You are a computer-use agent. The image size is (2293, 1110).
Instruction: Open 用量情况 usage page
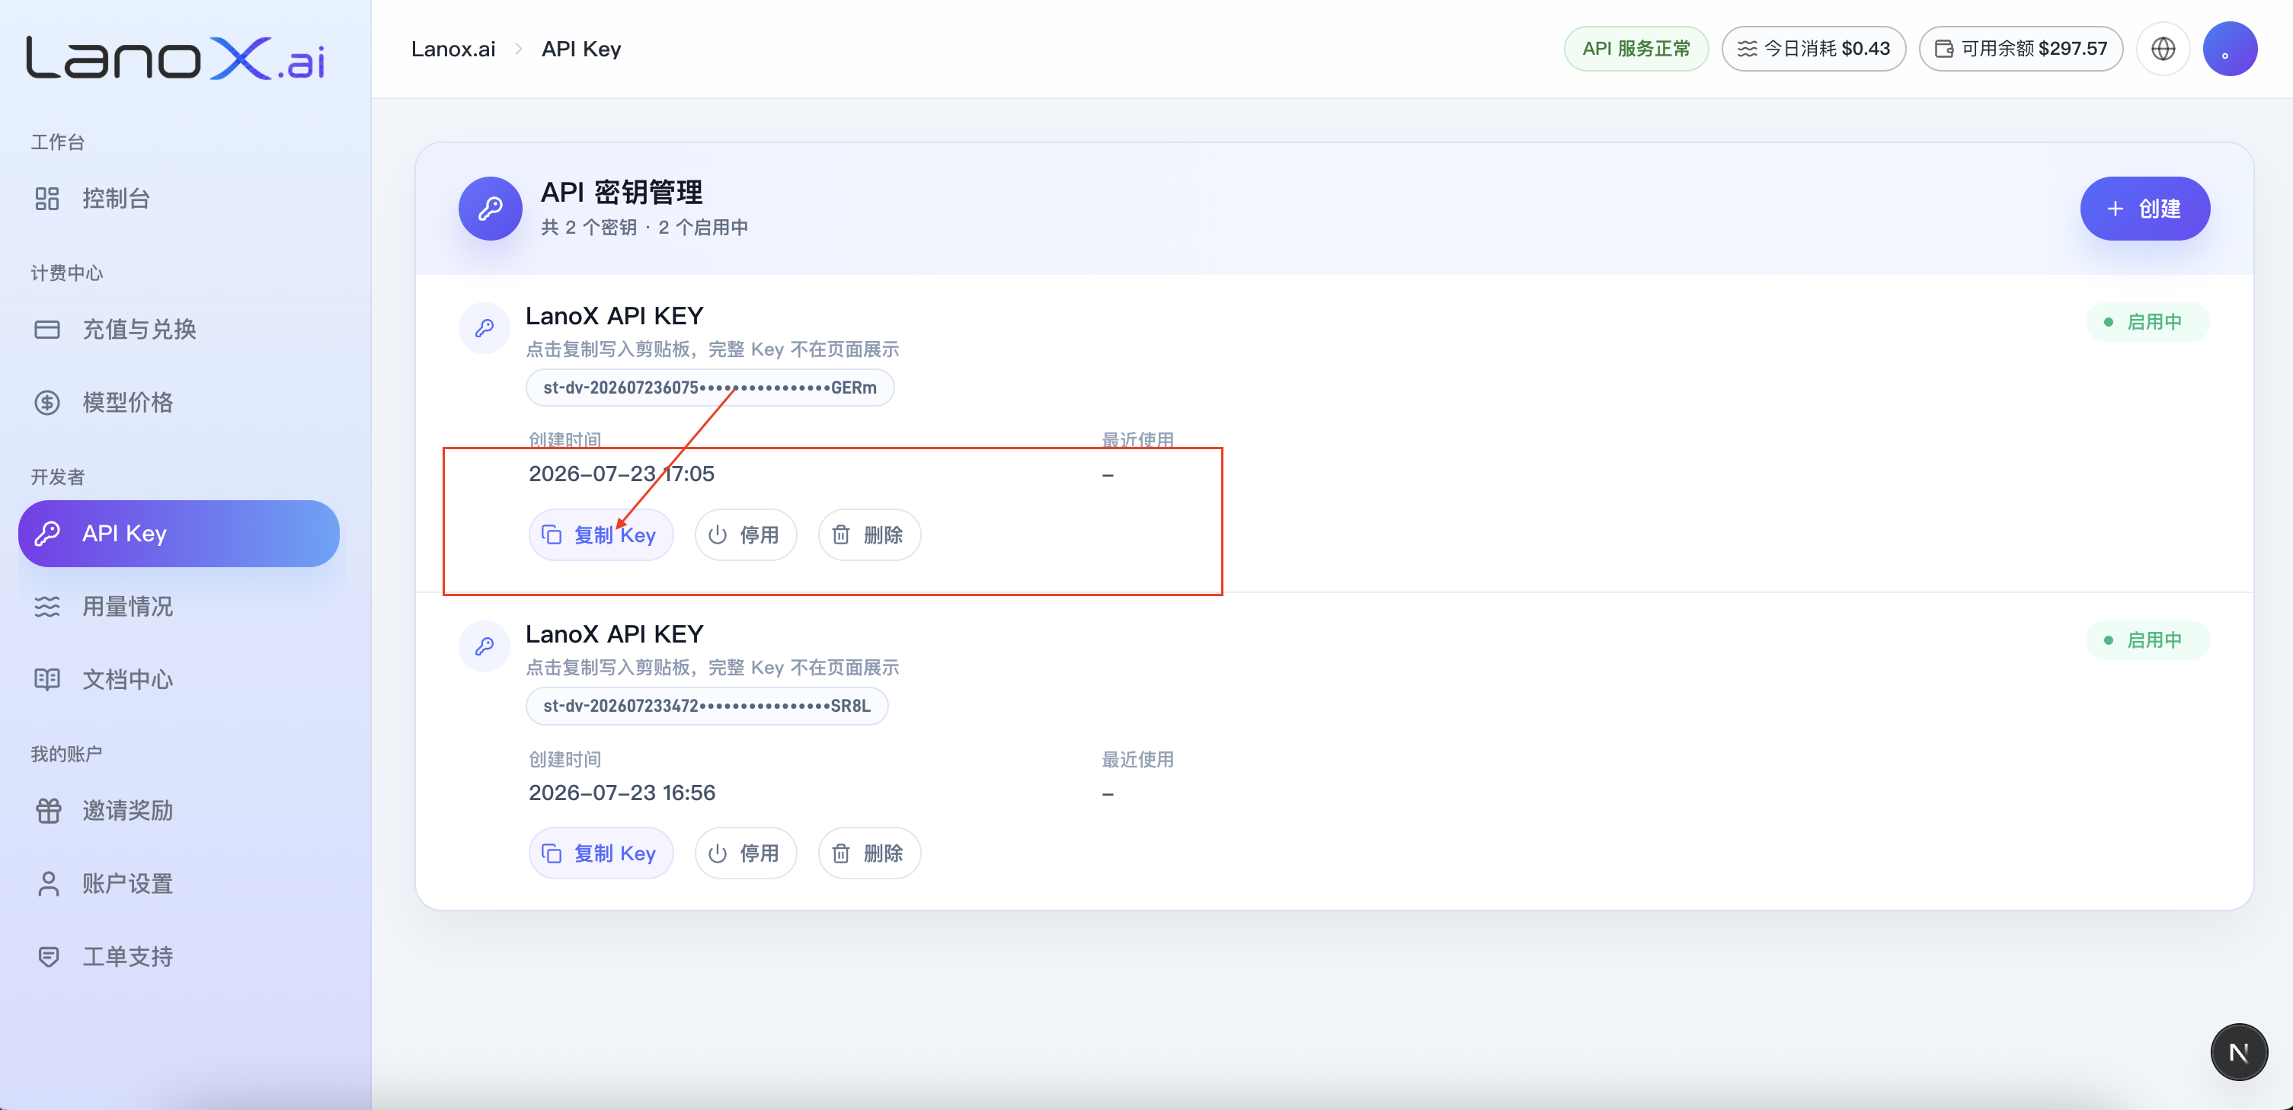tap(178, 607)
